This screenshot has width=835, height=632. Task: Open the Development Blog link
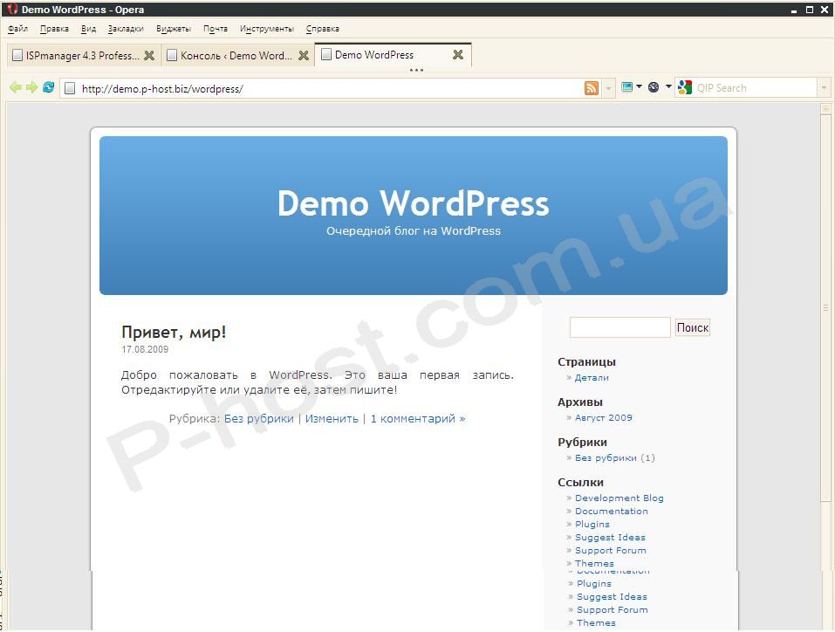(x=619, y=498)
